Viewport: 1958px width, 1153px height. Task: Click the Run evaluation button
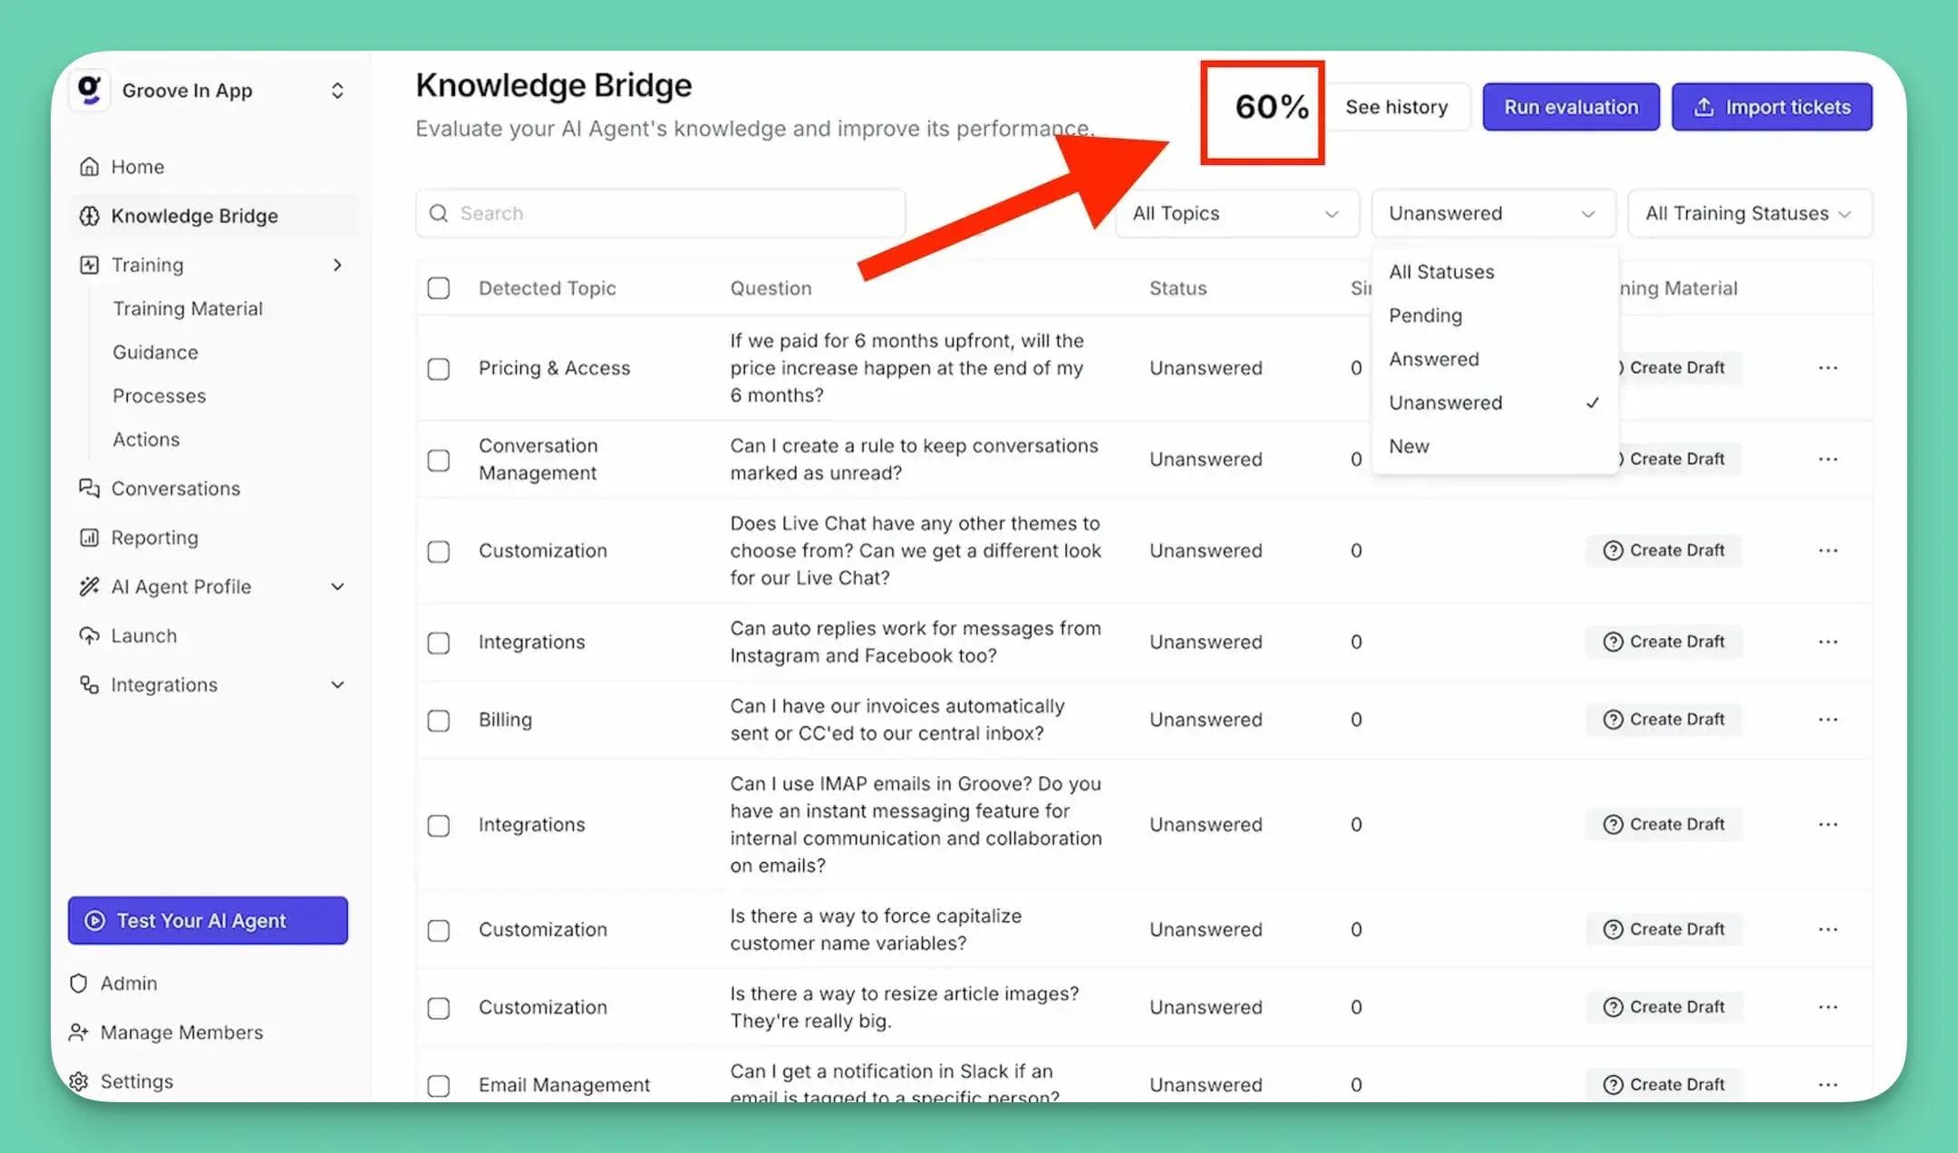[x=1570, y=106]
